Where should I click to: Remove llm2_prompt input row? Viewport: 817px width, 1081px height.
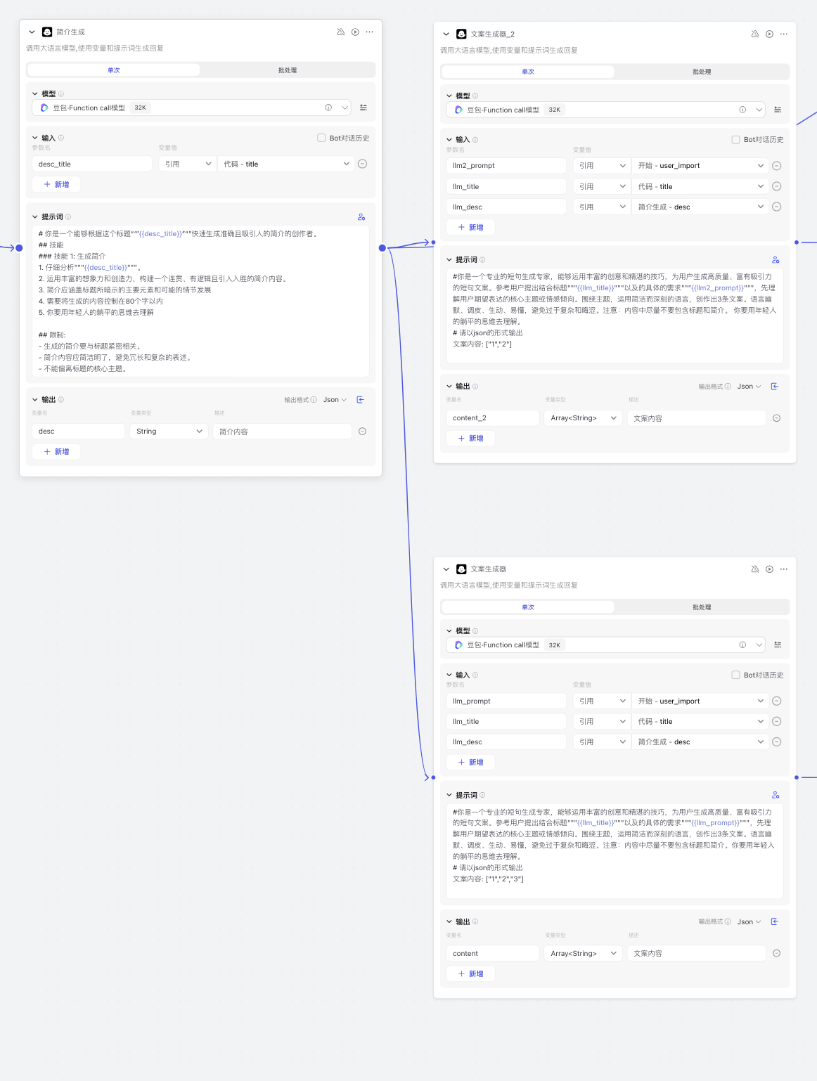(x=776, y=166)
